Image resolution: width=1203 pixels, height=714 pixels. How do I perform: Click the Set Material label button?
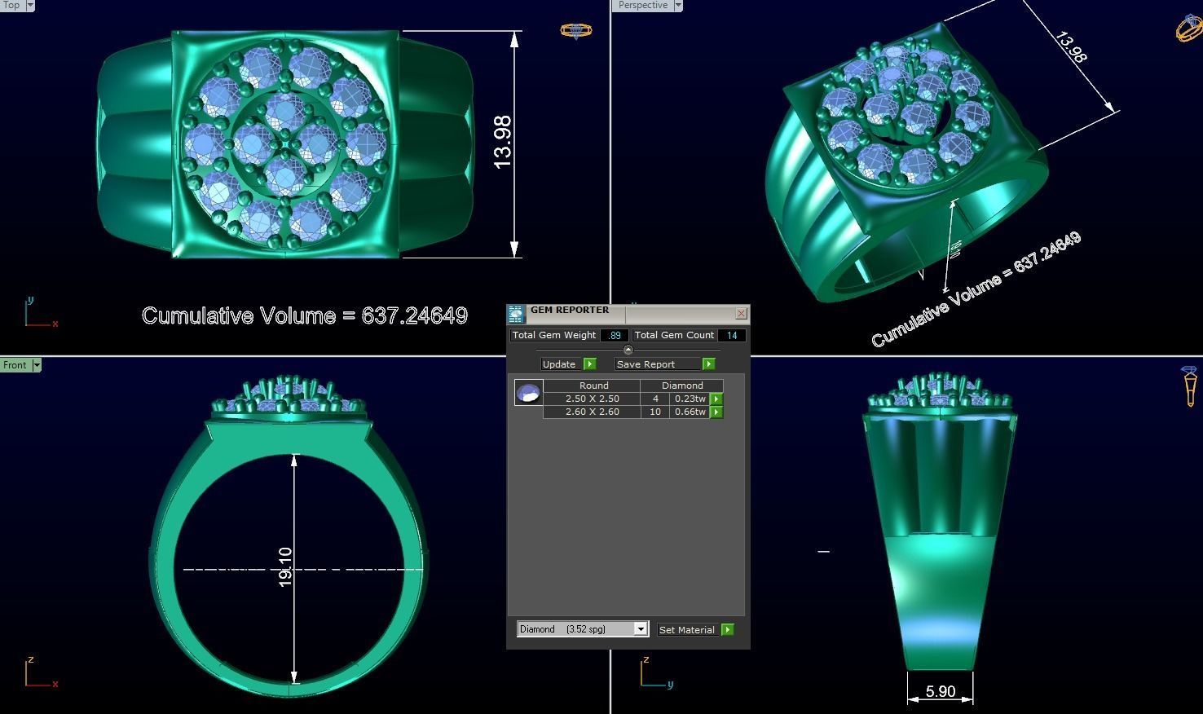[687, 630]
